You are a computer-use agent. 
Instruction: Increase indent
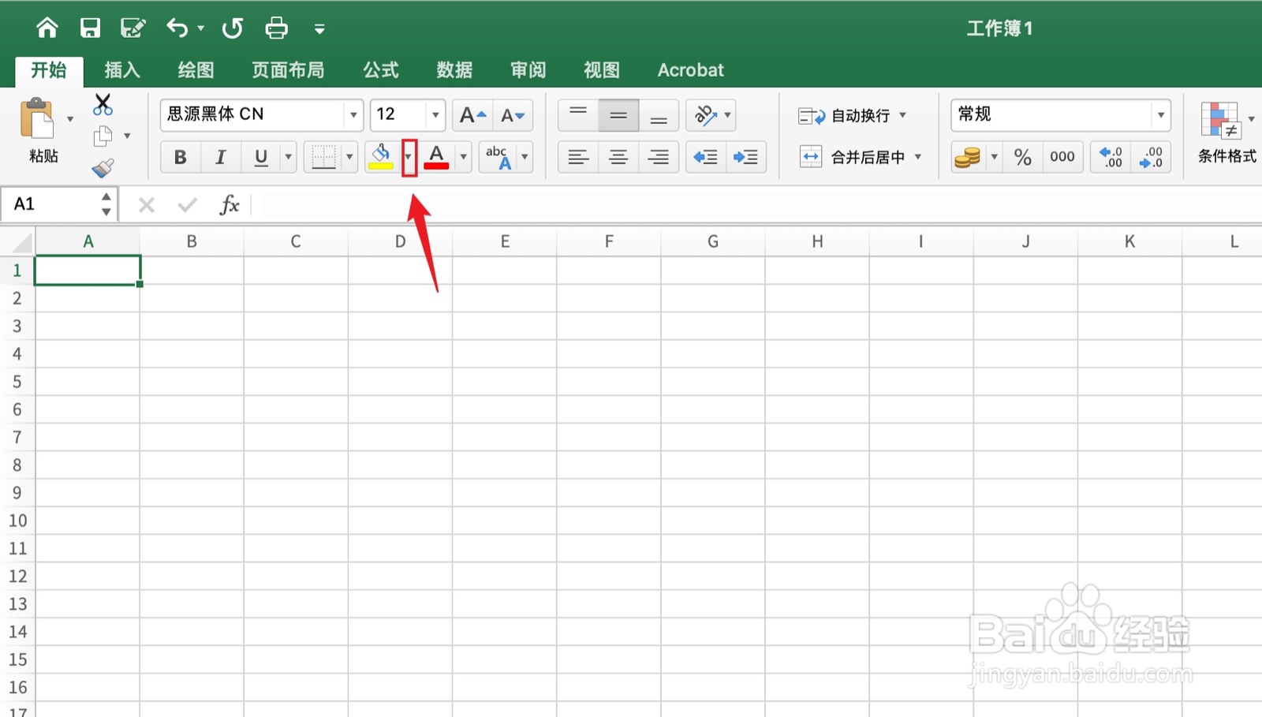746,157
